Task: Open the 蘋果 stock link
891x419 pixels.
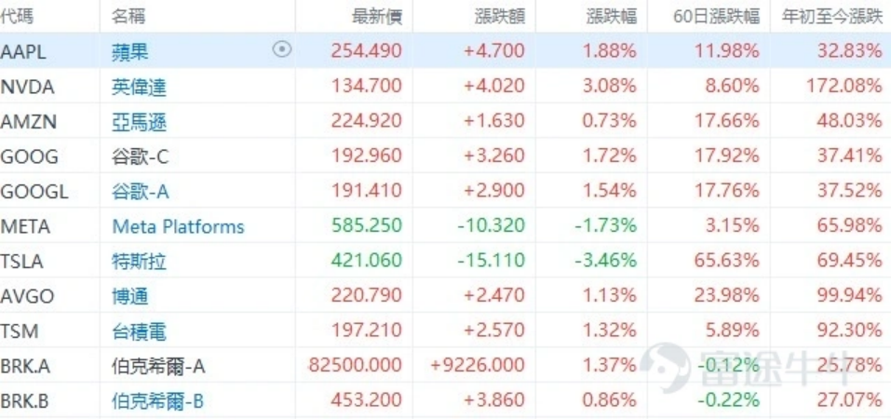Action: pos(130,51)
